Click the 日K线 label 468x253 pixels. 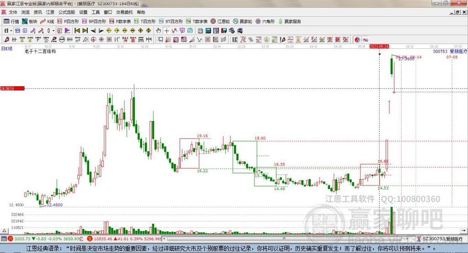point(7,48)
